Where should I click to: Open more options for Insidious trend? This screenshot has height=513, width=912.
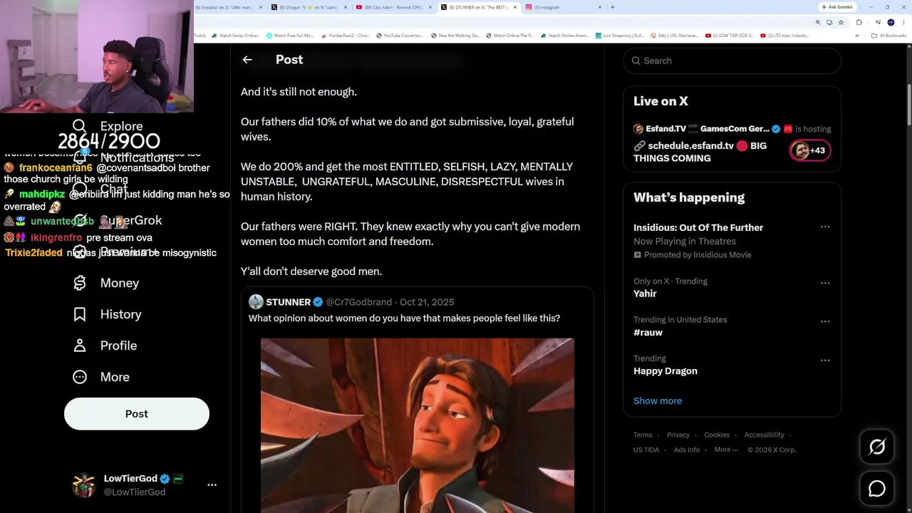pos(825,227)
